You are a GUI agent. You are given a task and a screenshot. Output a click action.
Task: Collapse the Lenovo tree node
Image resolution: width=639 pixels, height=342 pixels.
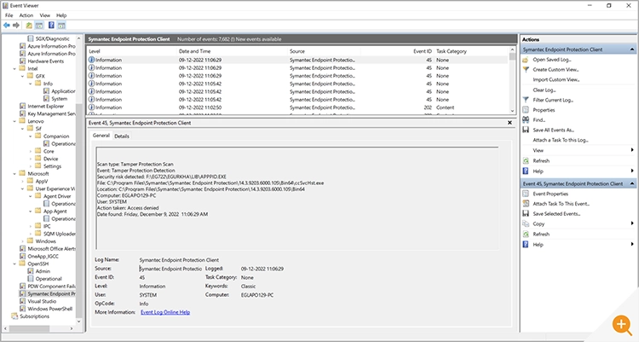point(14,121)
